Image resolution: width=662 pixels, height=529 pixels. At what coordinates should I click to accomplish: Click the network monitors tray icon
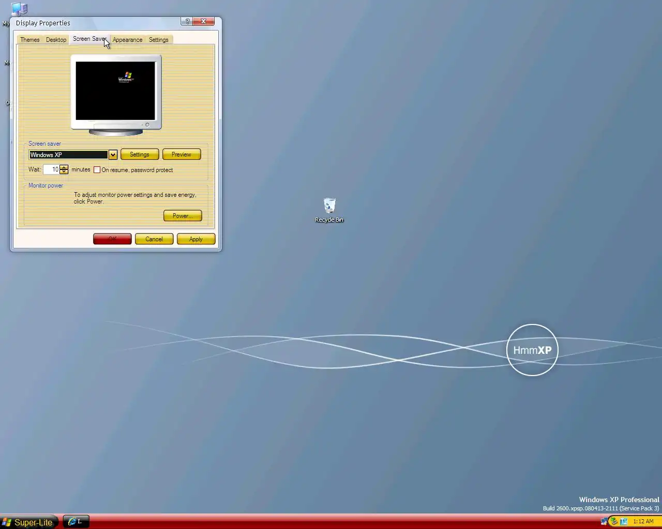coord(604,521)
